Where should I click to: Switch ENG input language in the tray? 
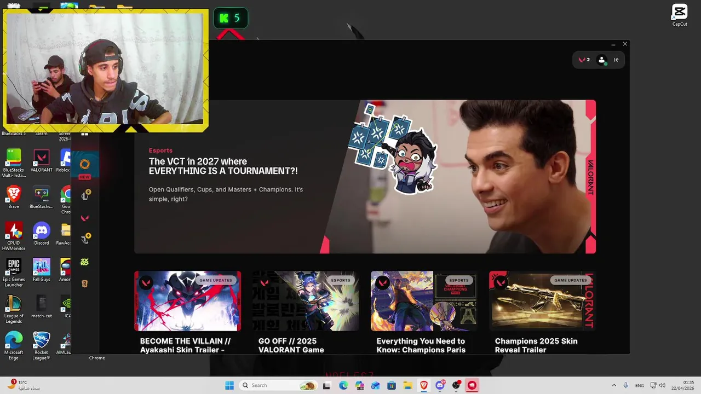coord(640,385)
